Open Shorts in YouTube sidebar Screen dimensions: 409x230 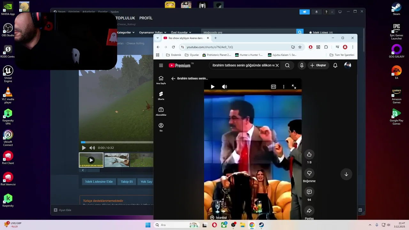(x=161, y=96)
